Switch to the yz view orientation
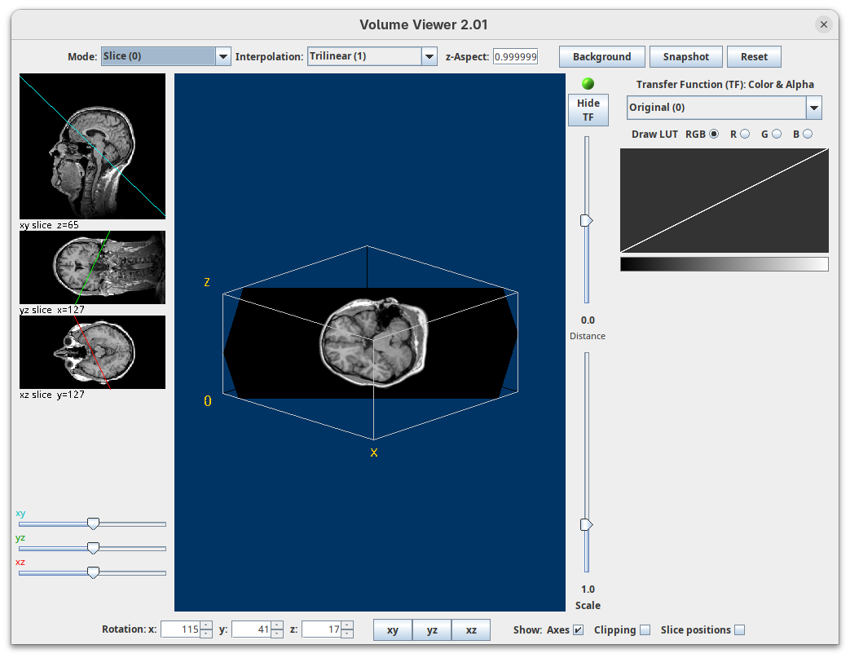This screenshot has width=850, height=658. pyautogui.click(x=432, y=629)
